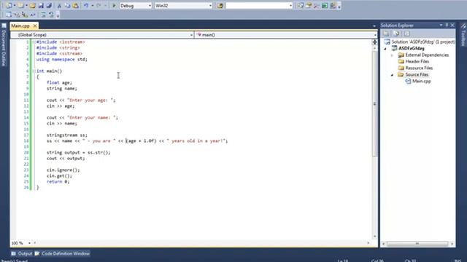Start debugging with green play arrow
The width and height of the screenshot is (467, 262).
pos(114,6)
